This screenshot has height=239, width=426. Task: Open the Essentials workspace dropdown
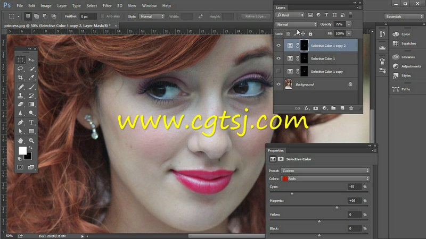404,16
